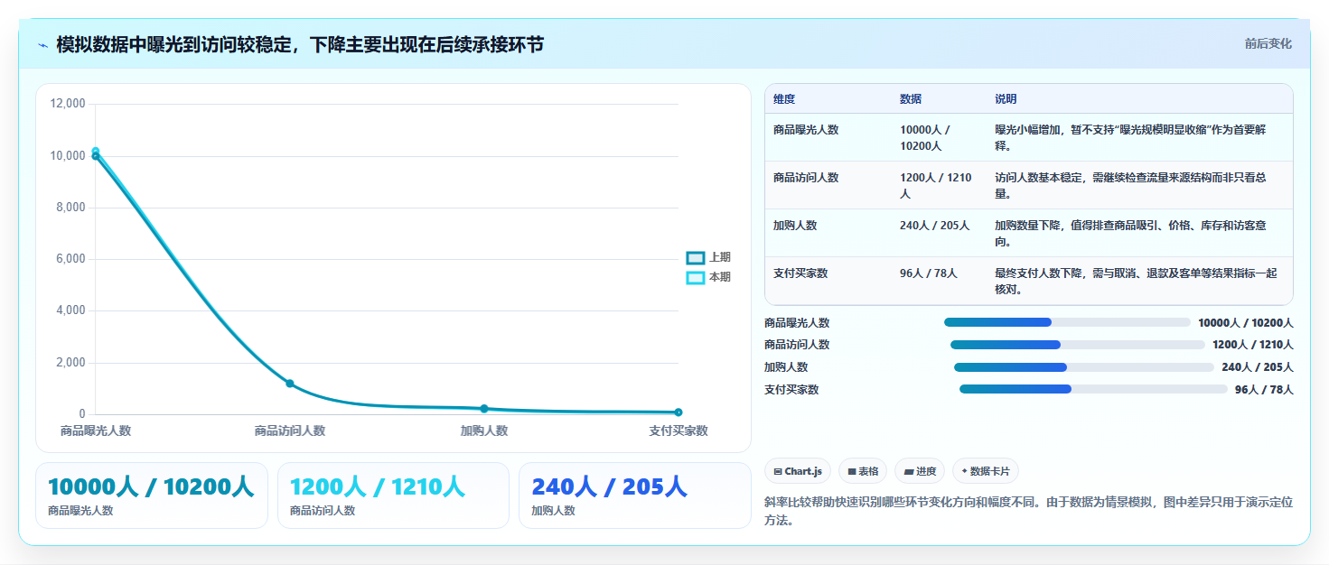Click the progress value 1200人 / 1210人

point(1253,345)
